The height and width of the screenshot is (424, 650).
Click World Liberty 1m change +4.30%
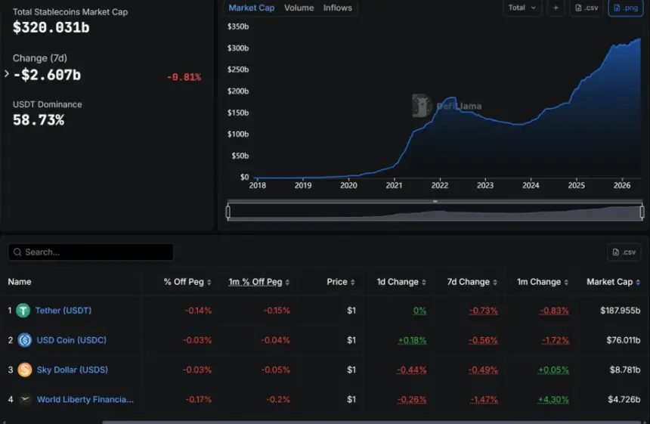point(553,400)
